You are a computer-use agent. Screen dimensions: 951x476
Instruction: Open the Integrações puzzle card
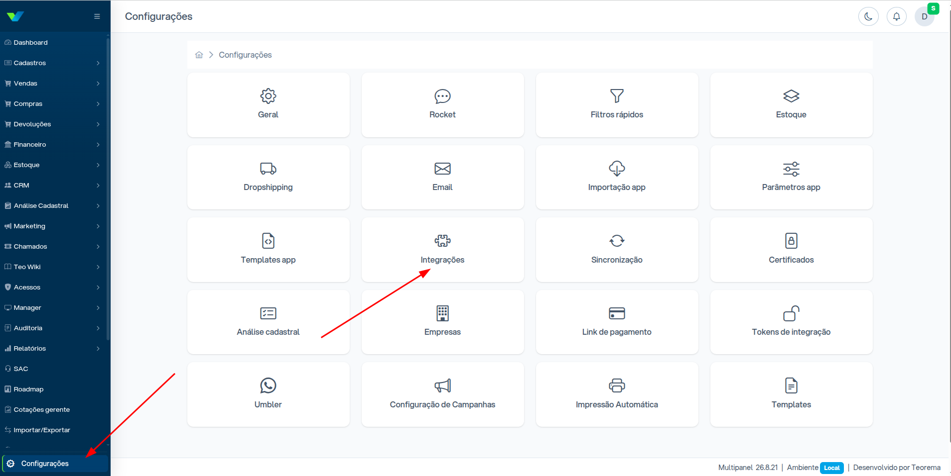pyautogui.click(x=442, y=250)
